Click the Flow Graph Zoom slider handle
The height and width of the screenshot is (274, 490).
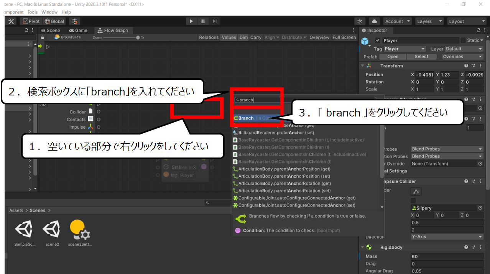(x=138, y=38)
